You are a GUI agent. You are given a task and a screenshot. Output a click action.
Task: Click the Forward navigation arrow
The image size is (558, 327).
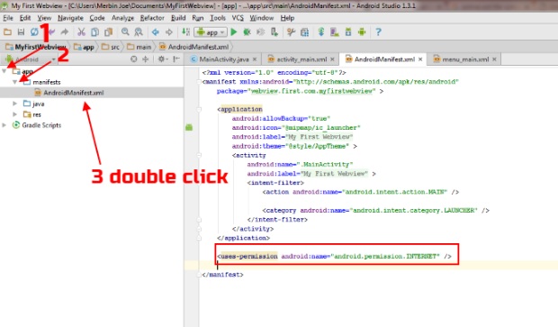[169, 32]
